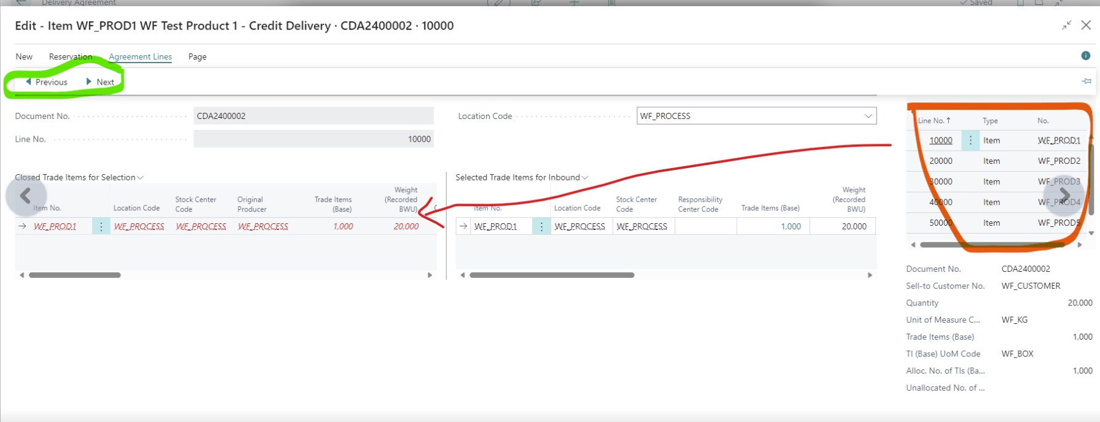1100x422 pixels.
Task: Click the right carousel arrow overlay
Action: tap(1065, 195)
